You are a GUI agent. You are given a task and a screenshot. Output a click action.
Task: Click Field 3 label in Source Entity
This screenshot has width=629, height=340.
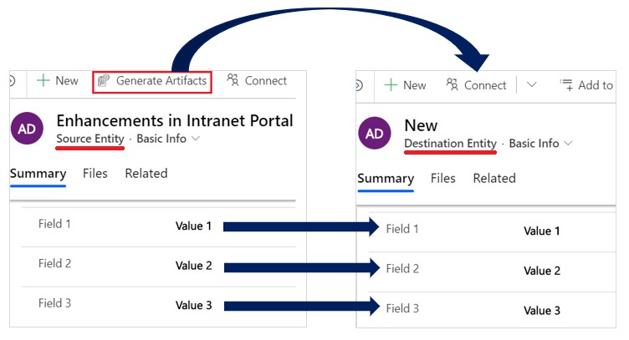(x=54, y=303)
